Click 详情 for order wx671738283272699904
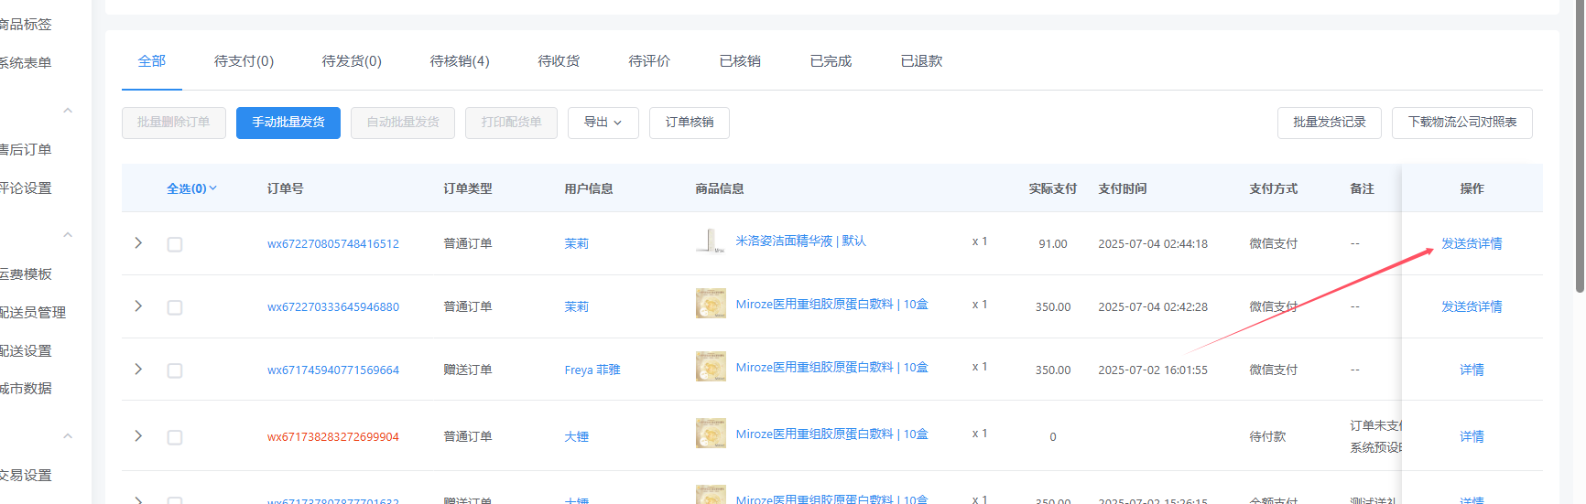The height and width of the screenshot is (504, 1586). [1472, 437]
